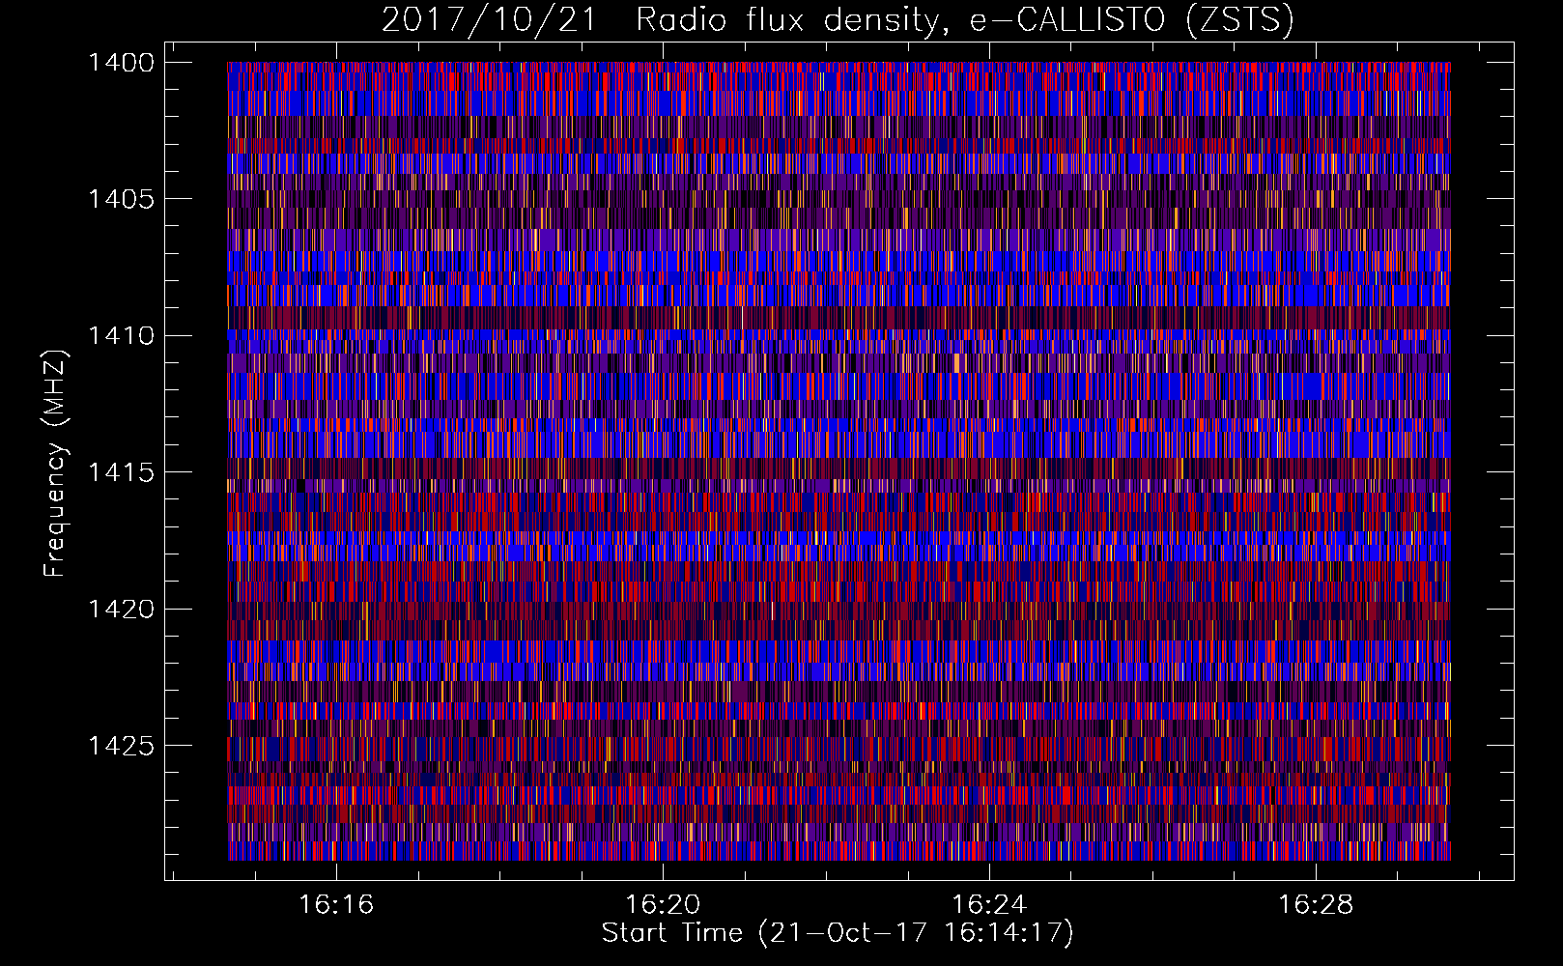Click inside the radio spectrogram image
Screen dimensions: 1563x966
pos(838,461)
